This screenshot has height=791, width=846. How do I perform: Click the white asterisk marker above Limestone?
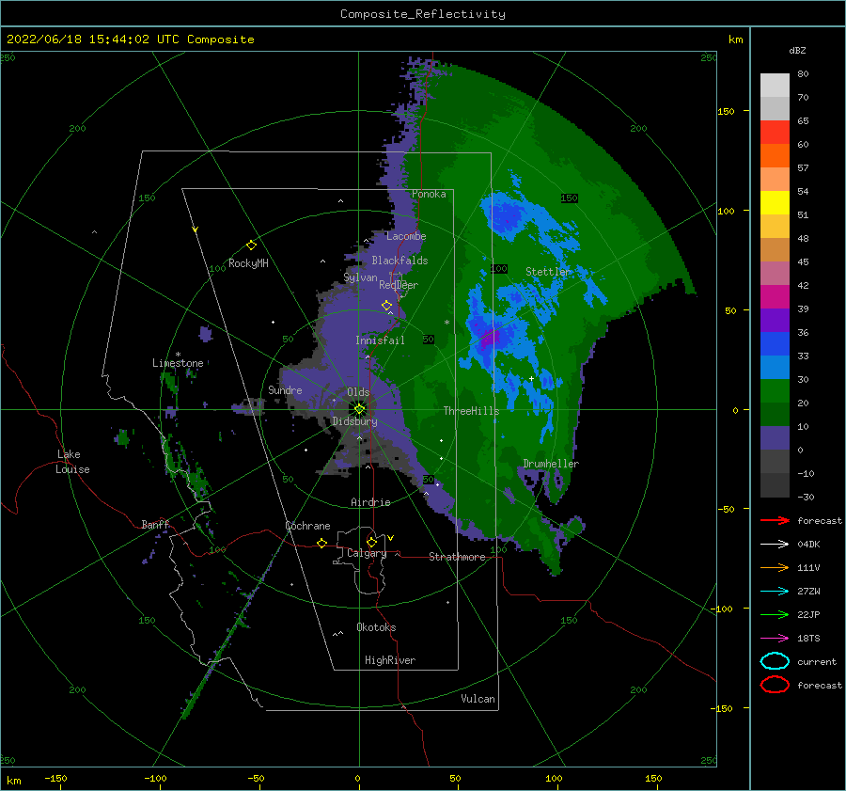point(178,355)
